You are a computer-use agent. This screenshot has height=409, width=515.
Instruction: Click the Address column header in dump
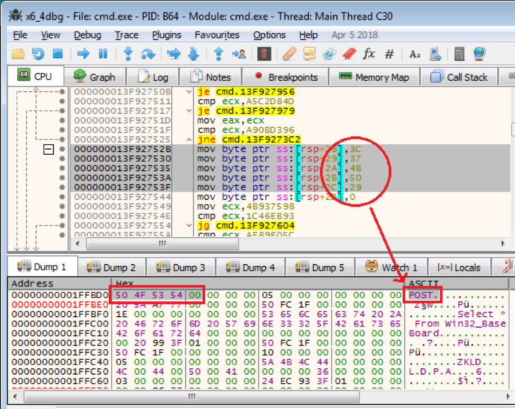(x=32, y=284)
